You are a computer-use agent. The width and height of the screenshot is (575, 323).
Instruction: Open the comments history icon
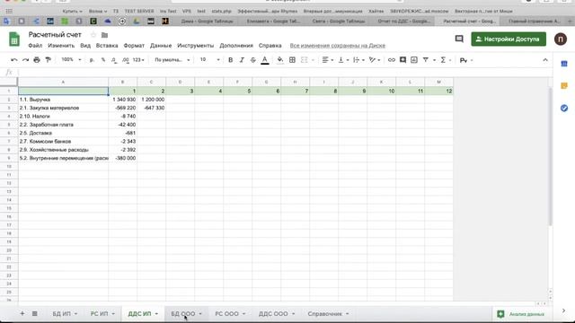click(459, 39)
